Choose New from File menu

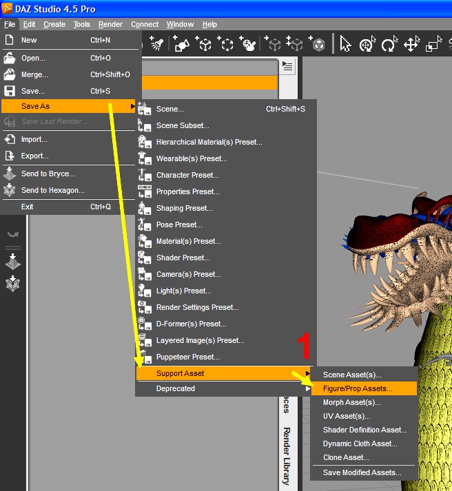tap(70, 40)
